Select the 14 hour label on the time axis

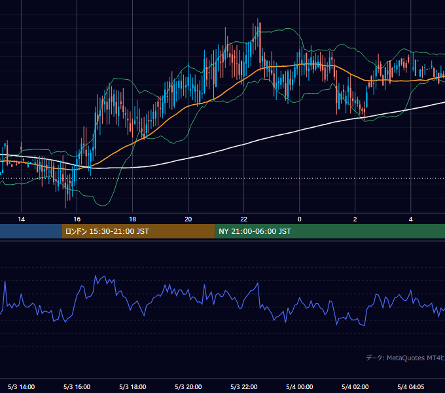(22, 219)
